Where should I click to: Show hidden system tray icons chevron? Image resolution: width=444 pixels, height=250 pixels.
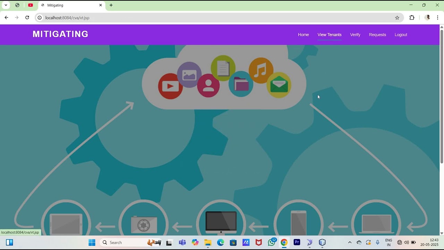click(x=350, y=242)
